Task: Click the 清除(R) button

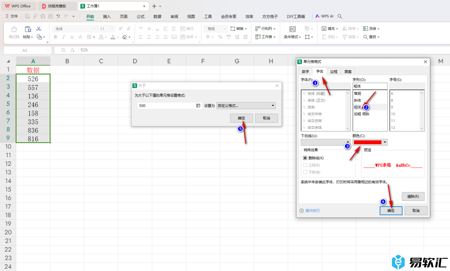Action: pyautogui.click(x=413, y=196)
